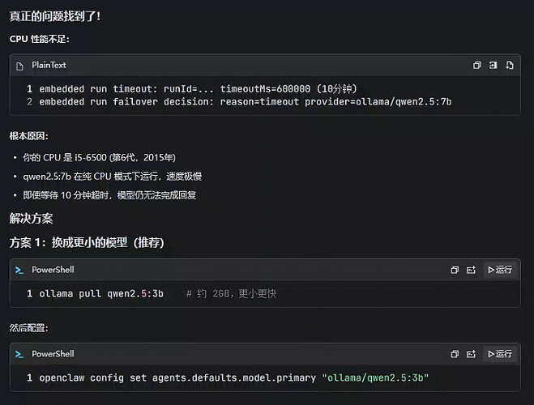The width and height of the screenshot is (534, 405).
Task: Click the insert icon in PlainText block
Action: (x=493, y=65)
